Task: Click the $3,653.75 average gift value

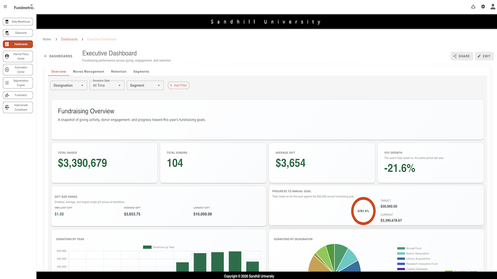Action: 132,214
